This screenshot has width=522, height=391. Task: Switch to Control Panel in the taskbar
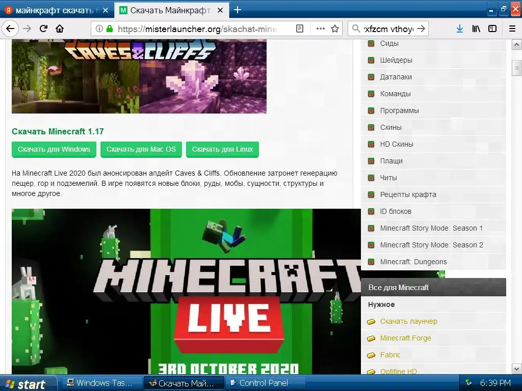[265, 383]
